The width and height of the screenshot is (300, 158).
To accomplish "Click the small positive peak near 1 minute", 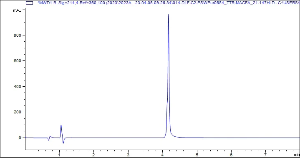I will [x=61, y=125].
